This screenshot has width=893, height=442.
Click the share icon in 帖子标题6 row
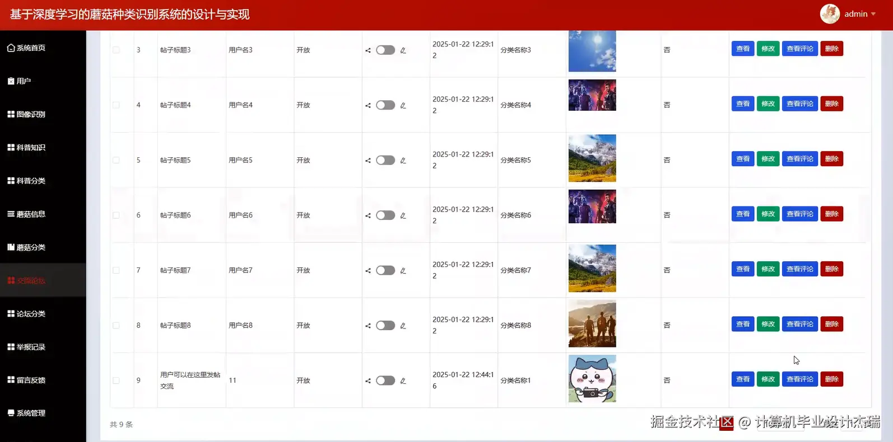click(368, 215)
